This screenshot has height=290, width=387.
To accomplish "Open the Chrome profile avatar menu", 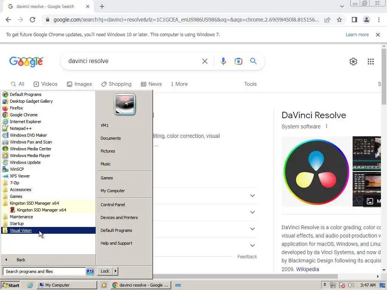I will (367, 20).
